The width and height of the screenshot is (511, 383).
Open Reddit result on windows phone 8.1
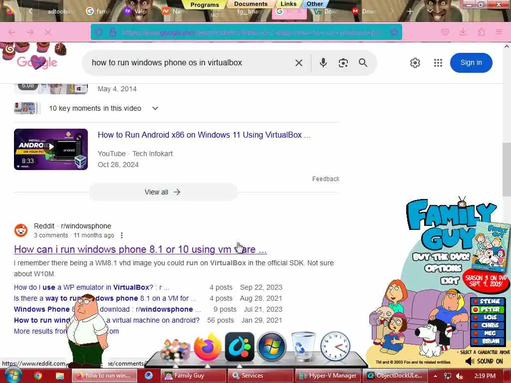click(x=140, y=249)
